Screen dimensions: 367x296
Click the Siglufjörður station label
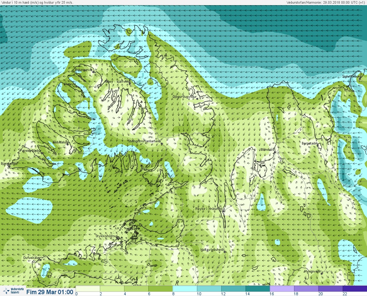[x=350, y=76]
